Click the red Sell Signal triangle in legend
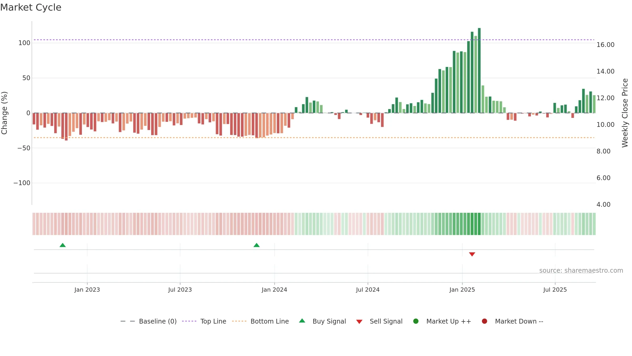The width and height of the screenshot is (632, 356). coord(359,322)
